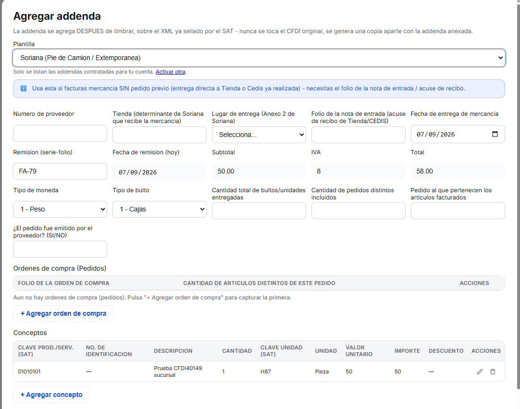Expand the Lugar de entrega selector
This screenshot has width=520, height=409.
(259, 135)
